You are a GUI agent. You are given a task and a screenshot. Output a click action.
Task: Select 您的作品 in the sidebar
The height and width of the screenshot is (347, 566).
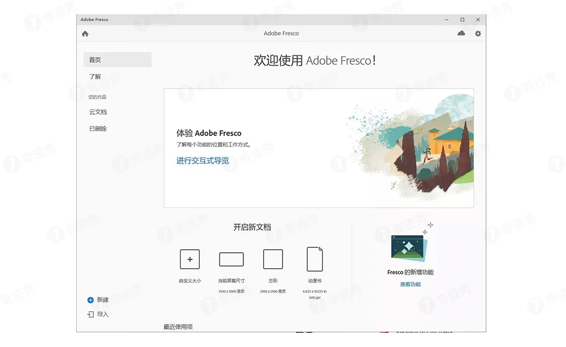[x=98, y=97]
